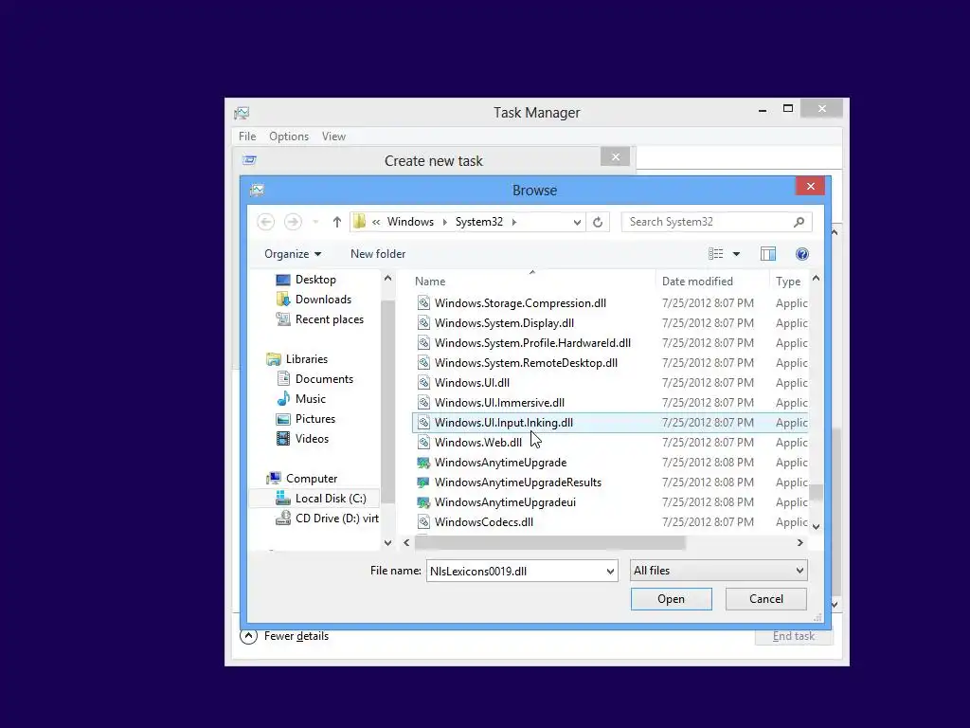Click the WindowsAnytimeUpgradeui application icon
970x728 pixels.
(x=423, y=502)
